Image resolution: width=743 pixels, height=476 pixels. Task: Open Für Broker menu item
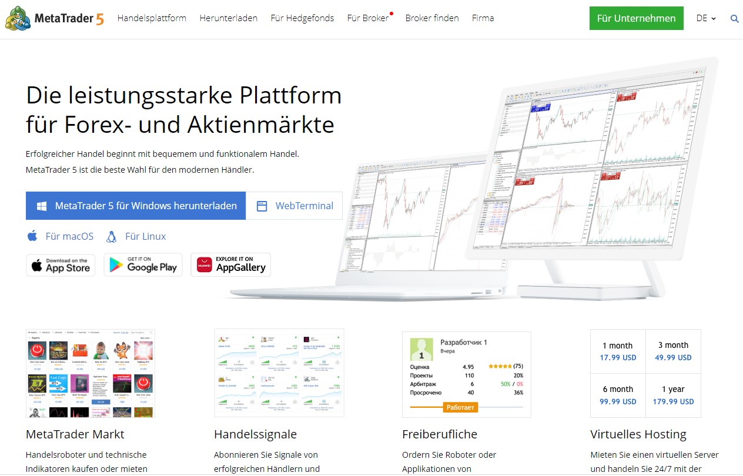pyautogui.click(x=368, y=18)
